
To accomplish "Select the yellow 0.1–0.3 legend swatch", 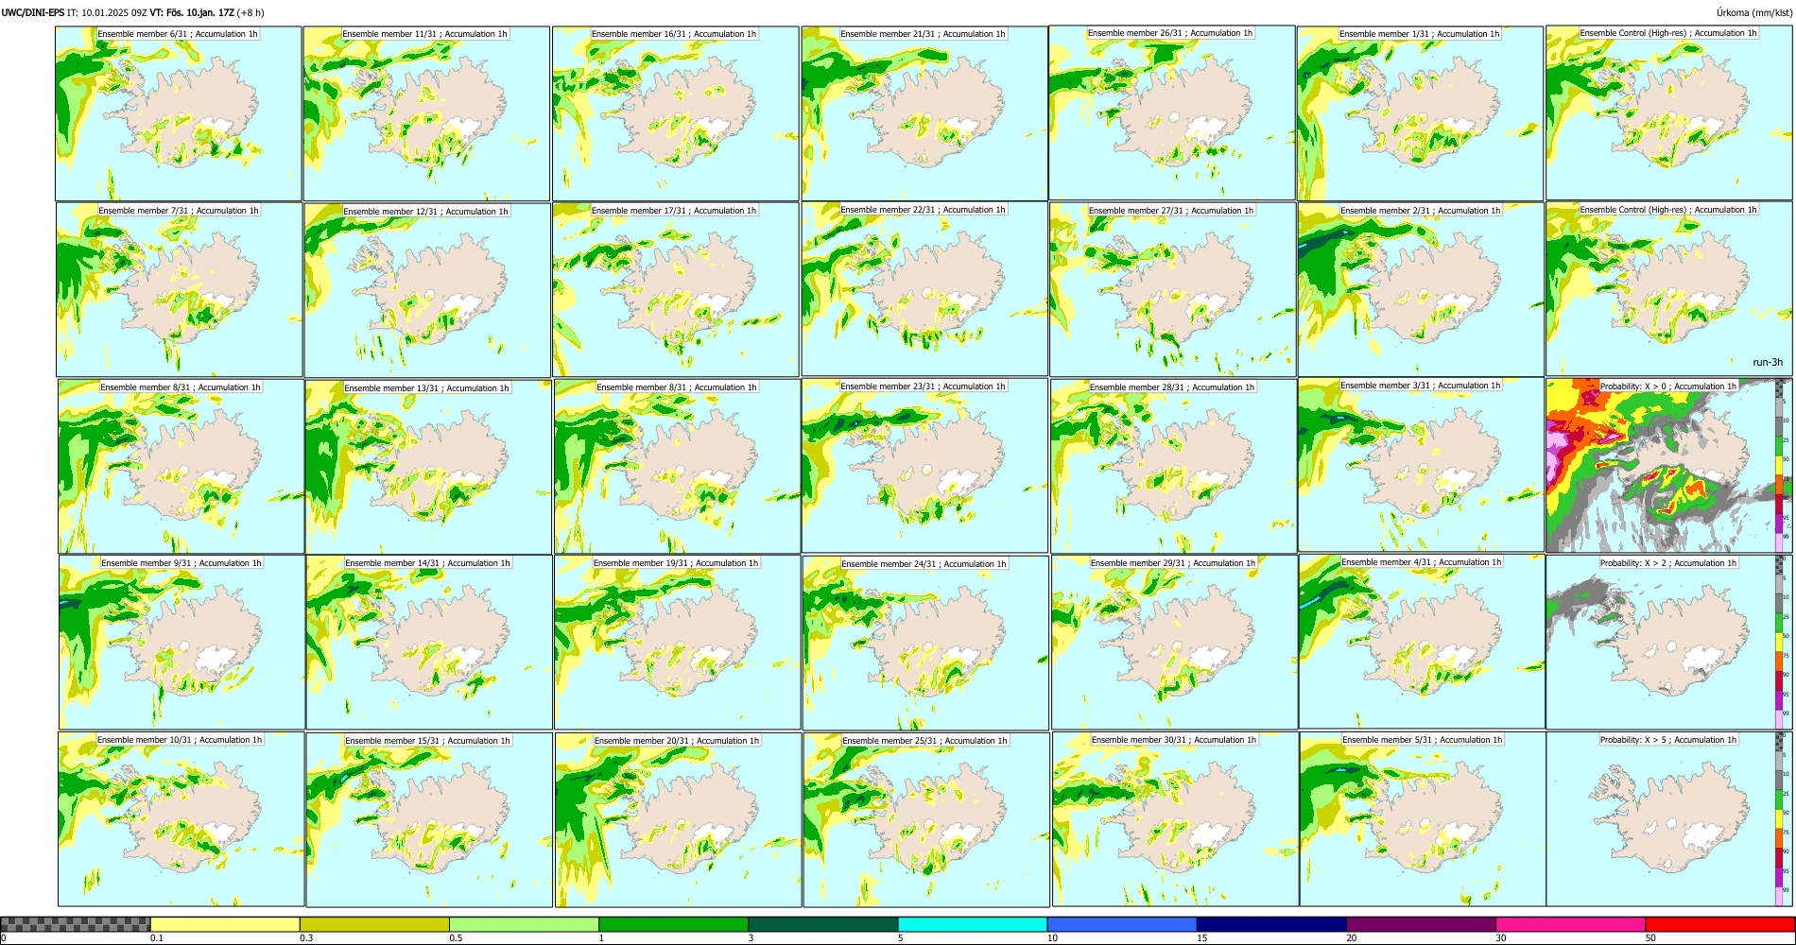I will (x=225, y=924).
